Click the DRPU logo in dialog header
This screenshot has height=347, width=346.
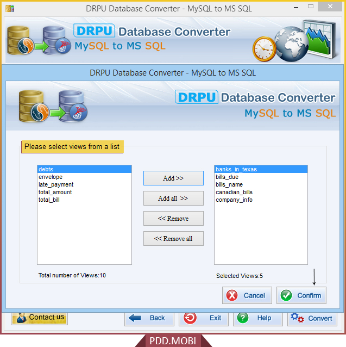pos(197,97)
